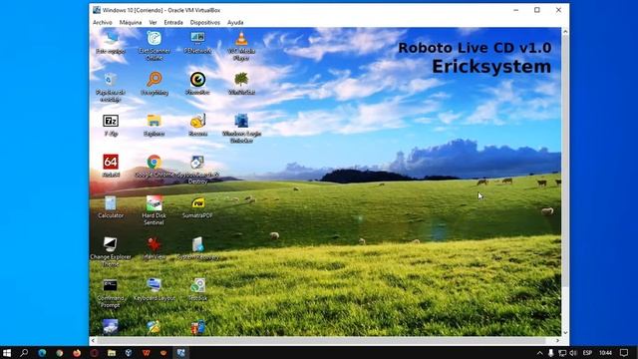
Task: Select the Hard Disk Sentinel icon
Action: click(154, 210)
